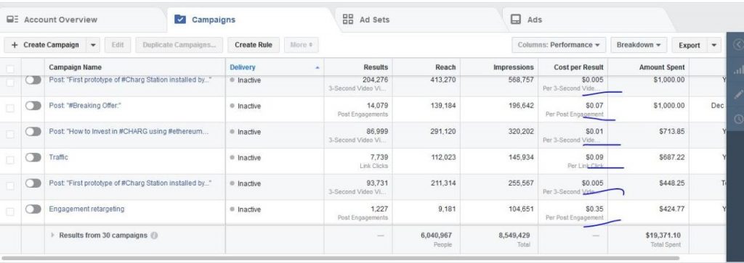Image resolution: width=744 pixels, height=263 pixels.
Task: Open the Engagement retargeting campaign link
Action: coord(86,209)
